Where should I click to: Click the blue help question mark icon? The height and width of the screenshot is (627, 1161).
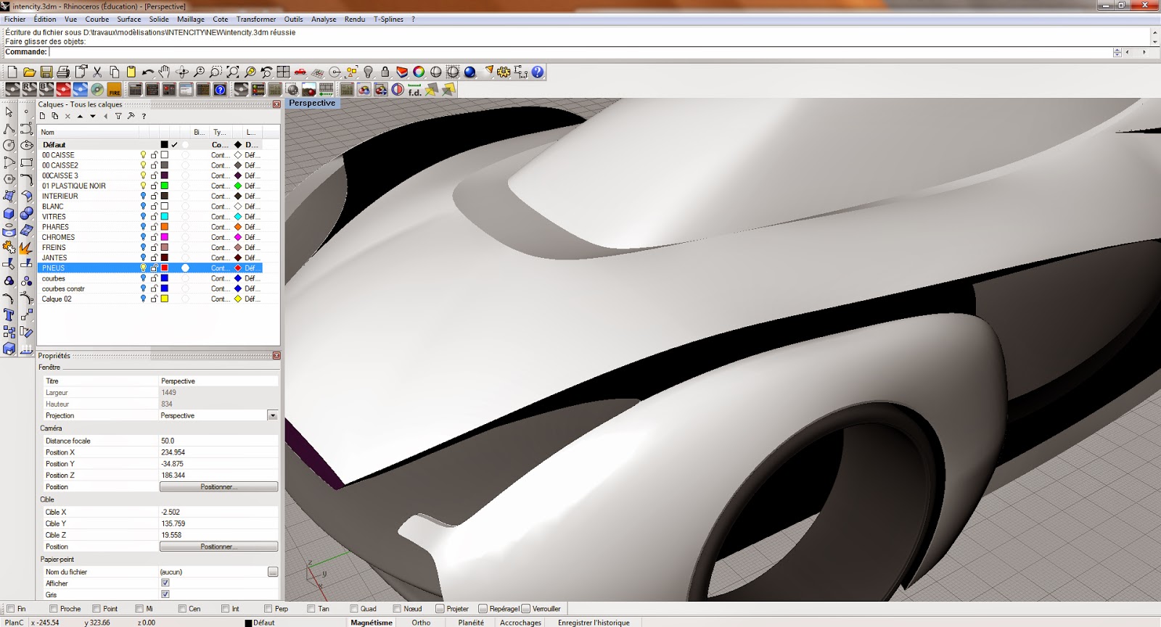[538, 72]
